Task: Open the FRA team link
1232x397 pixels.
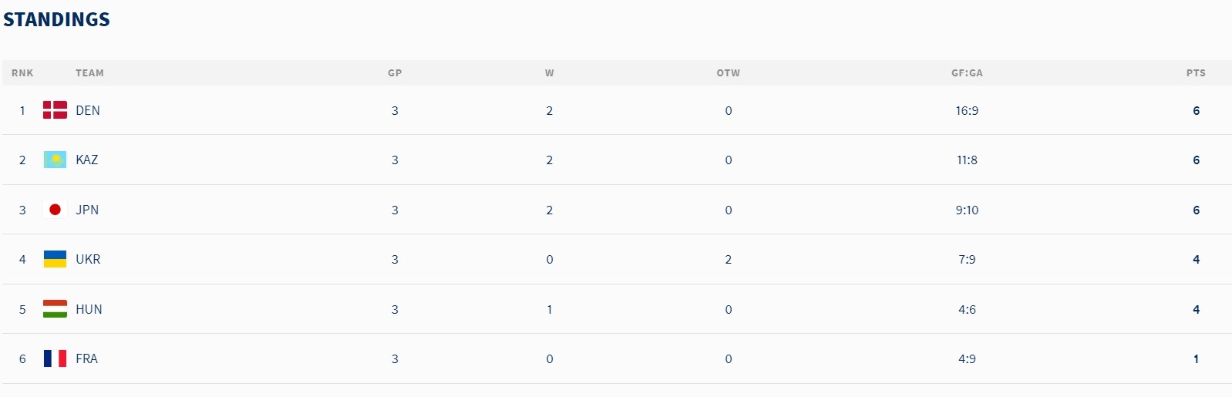Action: coord(86,358)
